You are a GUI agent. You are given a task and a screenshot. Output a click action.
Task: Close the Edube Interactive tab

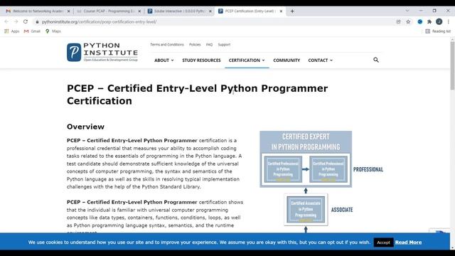pyautogui.click(x=210, y=11)
